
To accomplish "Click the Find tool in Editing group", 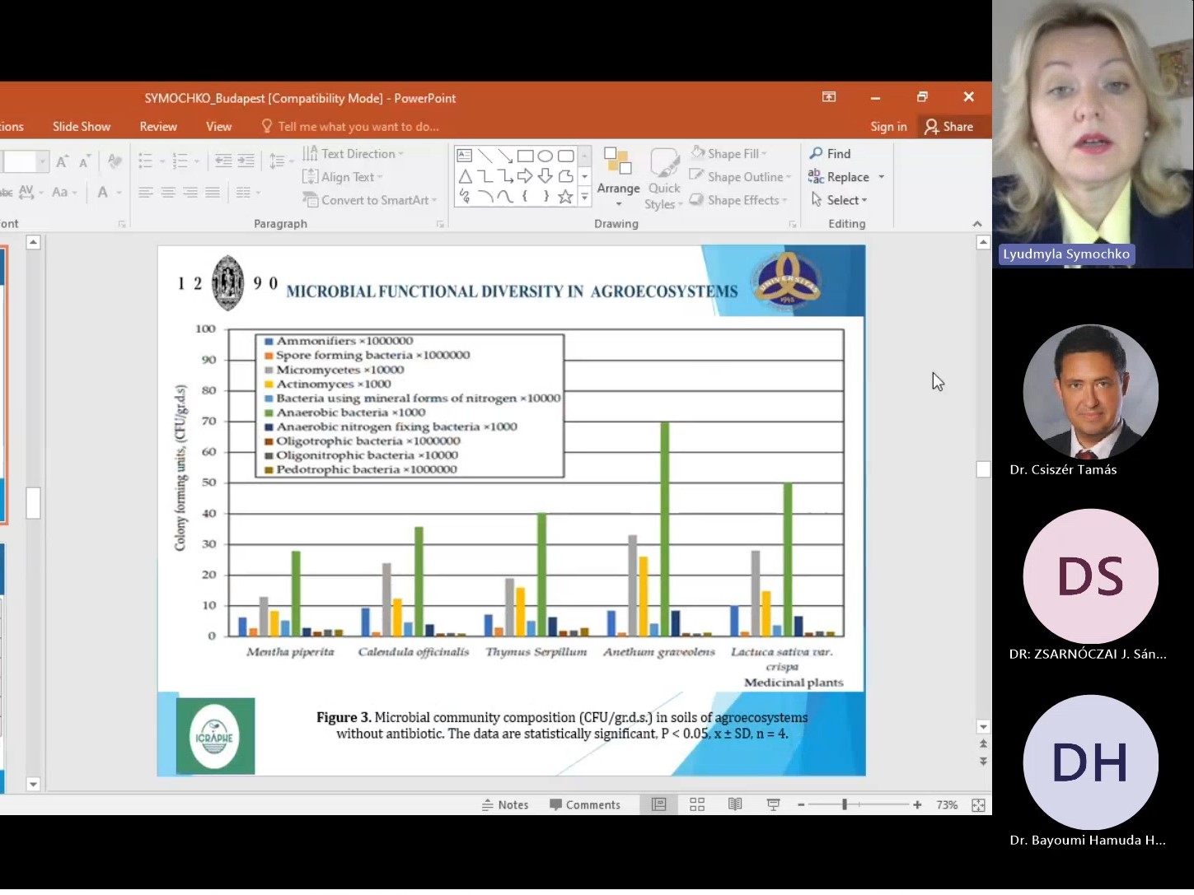I will [x=831, y=154].
